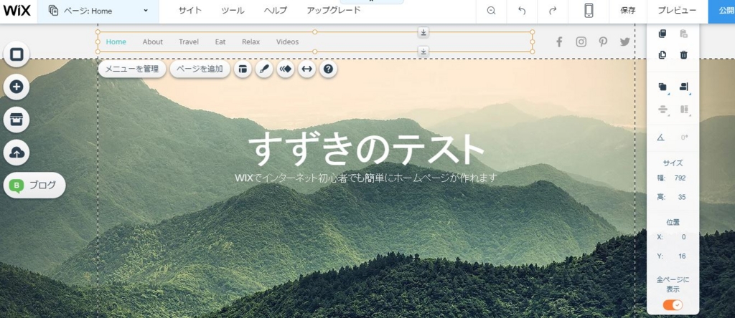The image size is (735, 318).
Task: Open the ブログ sidebar button
Action: pos(34,185)
